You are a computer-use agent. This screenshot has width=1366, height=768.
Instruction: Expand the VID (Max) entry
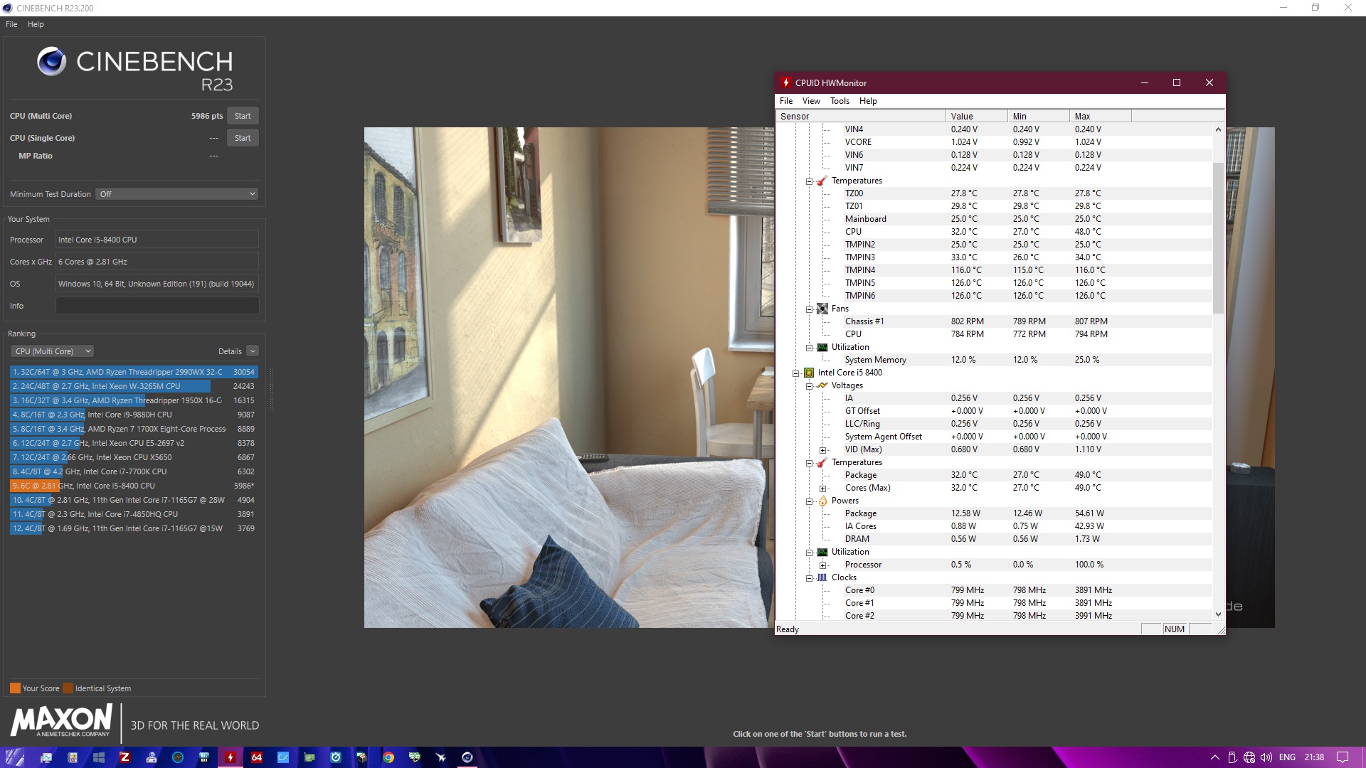point(822,450)
